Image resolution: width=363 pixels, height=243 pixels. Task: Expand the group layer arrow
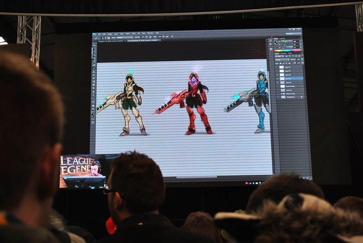tap(281, 94)
